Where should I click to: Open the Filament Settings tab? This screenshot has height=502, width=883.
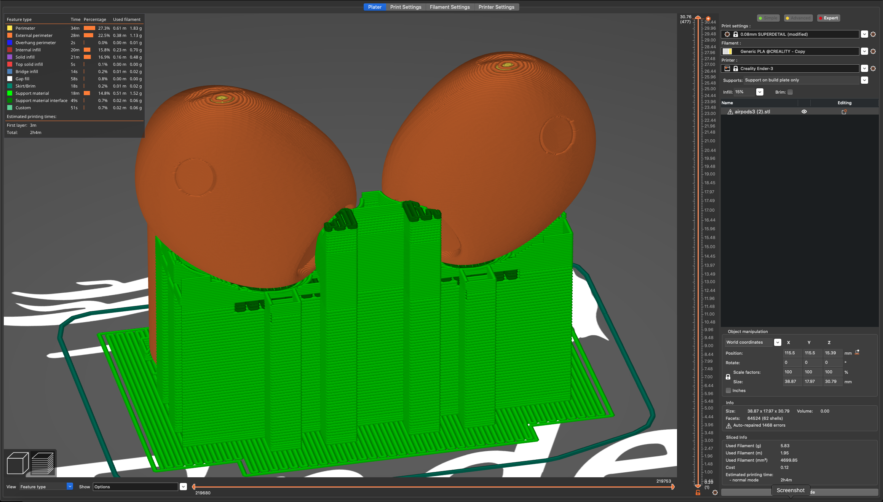[x=450, y=7]
